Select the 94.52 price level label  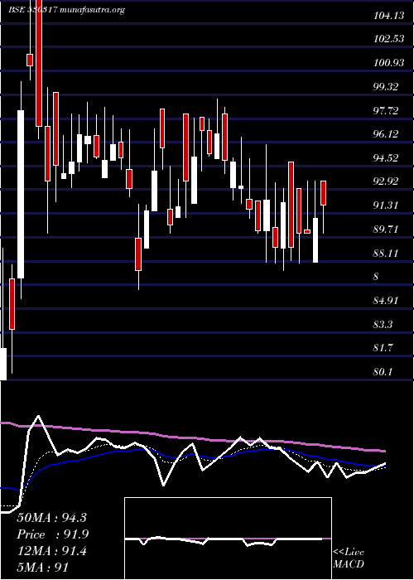[x=386, y=158]
